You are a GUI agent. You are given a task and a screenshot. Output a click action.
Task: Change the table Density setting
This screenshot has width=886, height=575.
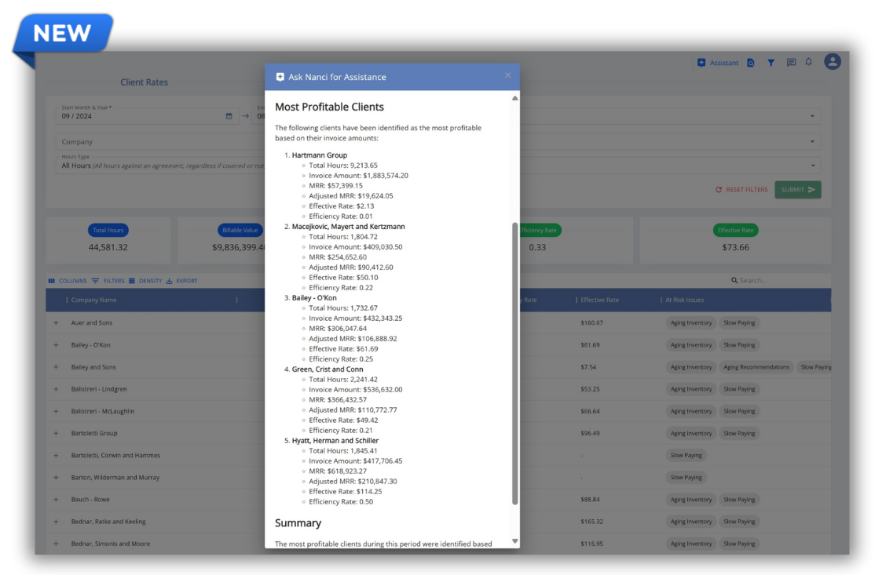[x=145, y=281]
